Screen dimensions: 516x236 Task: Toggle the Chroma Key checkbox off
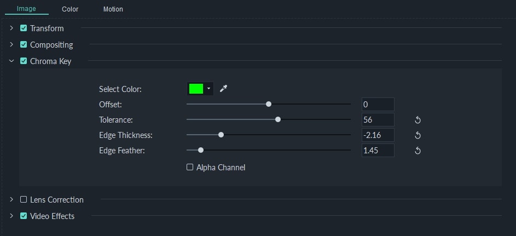(x=24, y=61)
